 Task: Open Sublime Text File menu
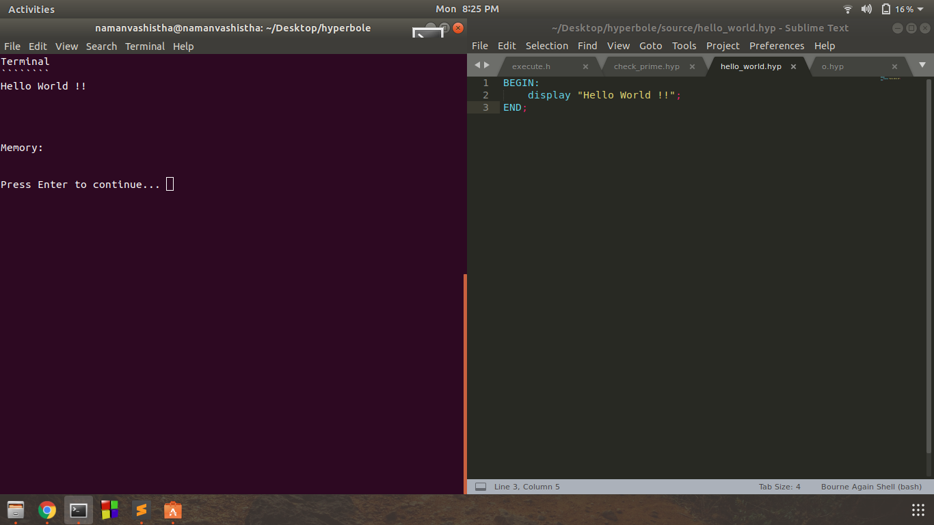480,46
